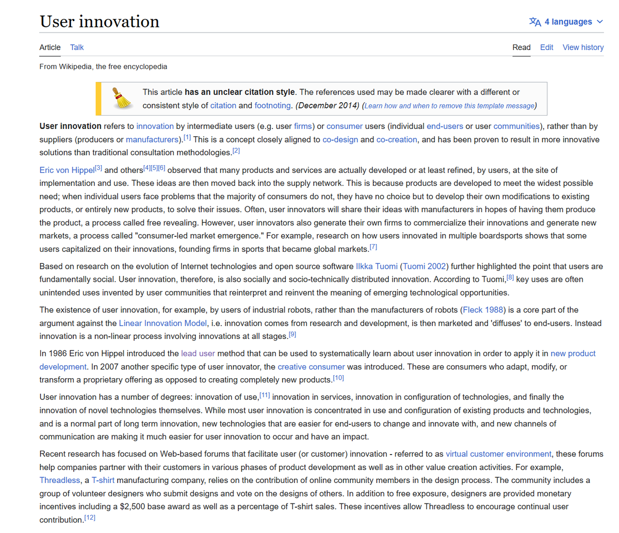The height and width of the screenshot is (533, 619).
Task: Click citation marker 12 at article end
Action: click(89, 516)
